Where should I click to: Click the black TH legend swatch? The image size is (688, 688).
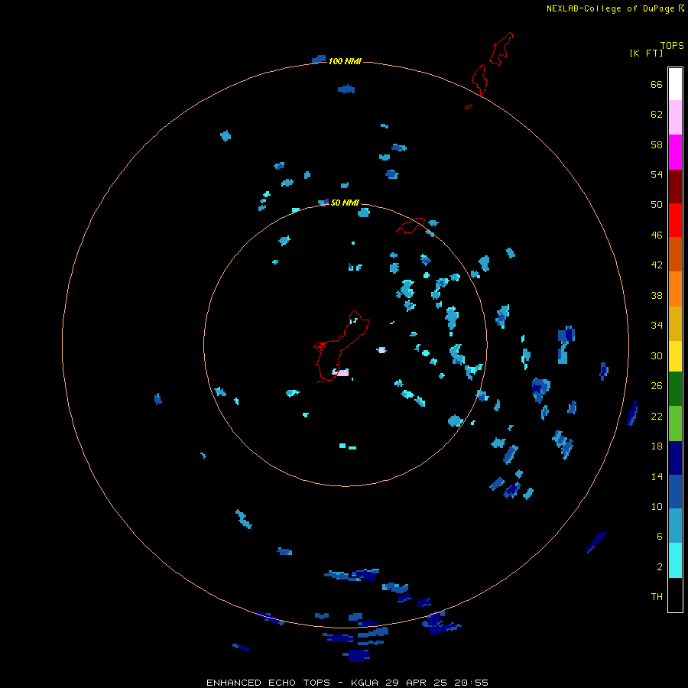point(675,595)
